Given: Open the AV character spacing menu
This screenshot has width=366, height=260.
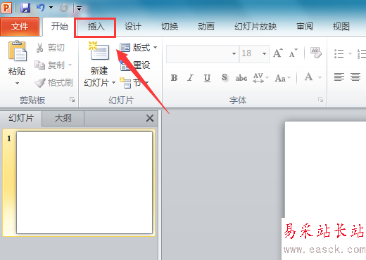Looking at the screenshot, I should (260, 77).
